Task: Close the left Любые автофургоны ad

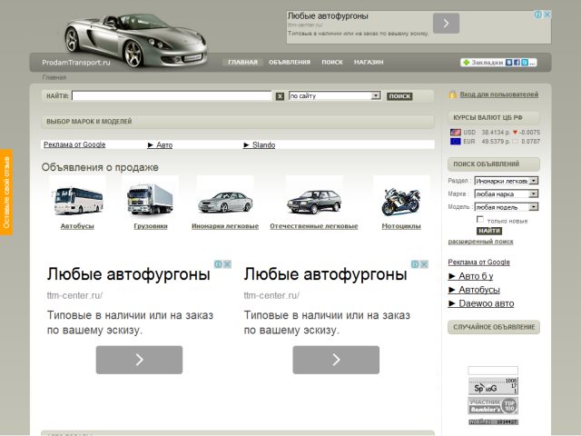Action: click(227, 264)
